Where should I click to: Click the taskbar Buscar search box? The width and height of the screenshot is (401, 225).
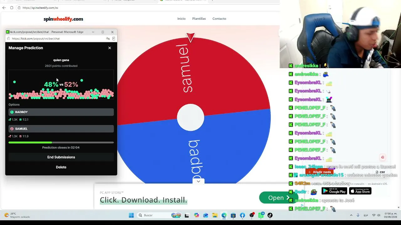[159, 215]
